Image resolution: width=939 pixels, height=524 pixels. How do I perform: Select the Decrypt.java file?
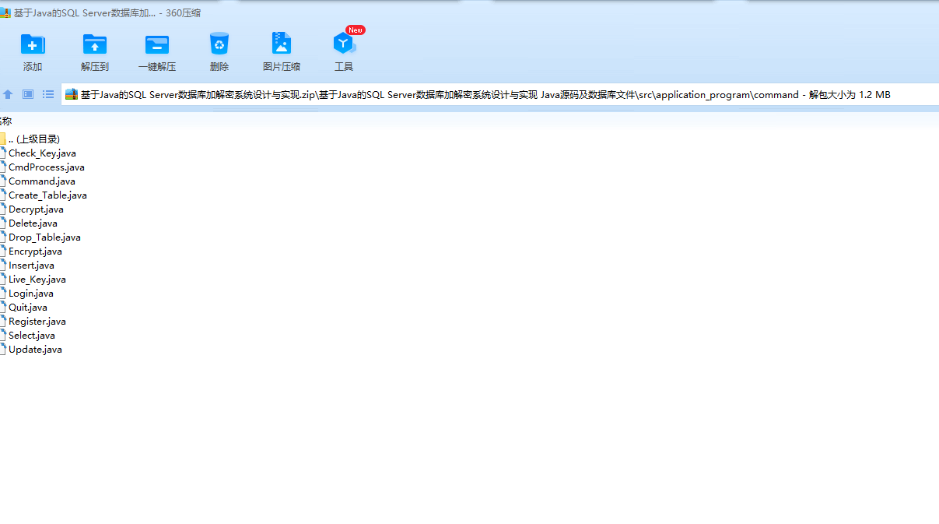pyautogui.click(x=36, y=209)
